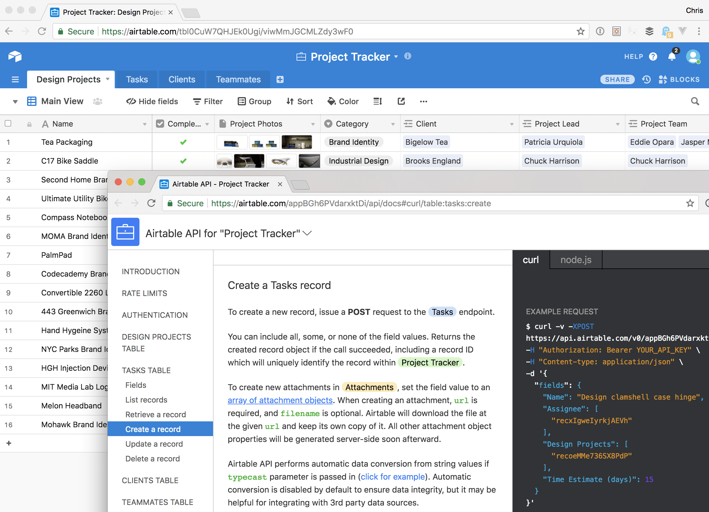The width and height of the screenshot is (709, 512).
Task: Toggle completed check for C17 Bike Saddle
Action: (184, 161)
